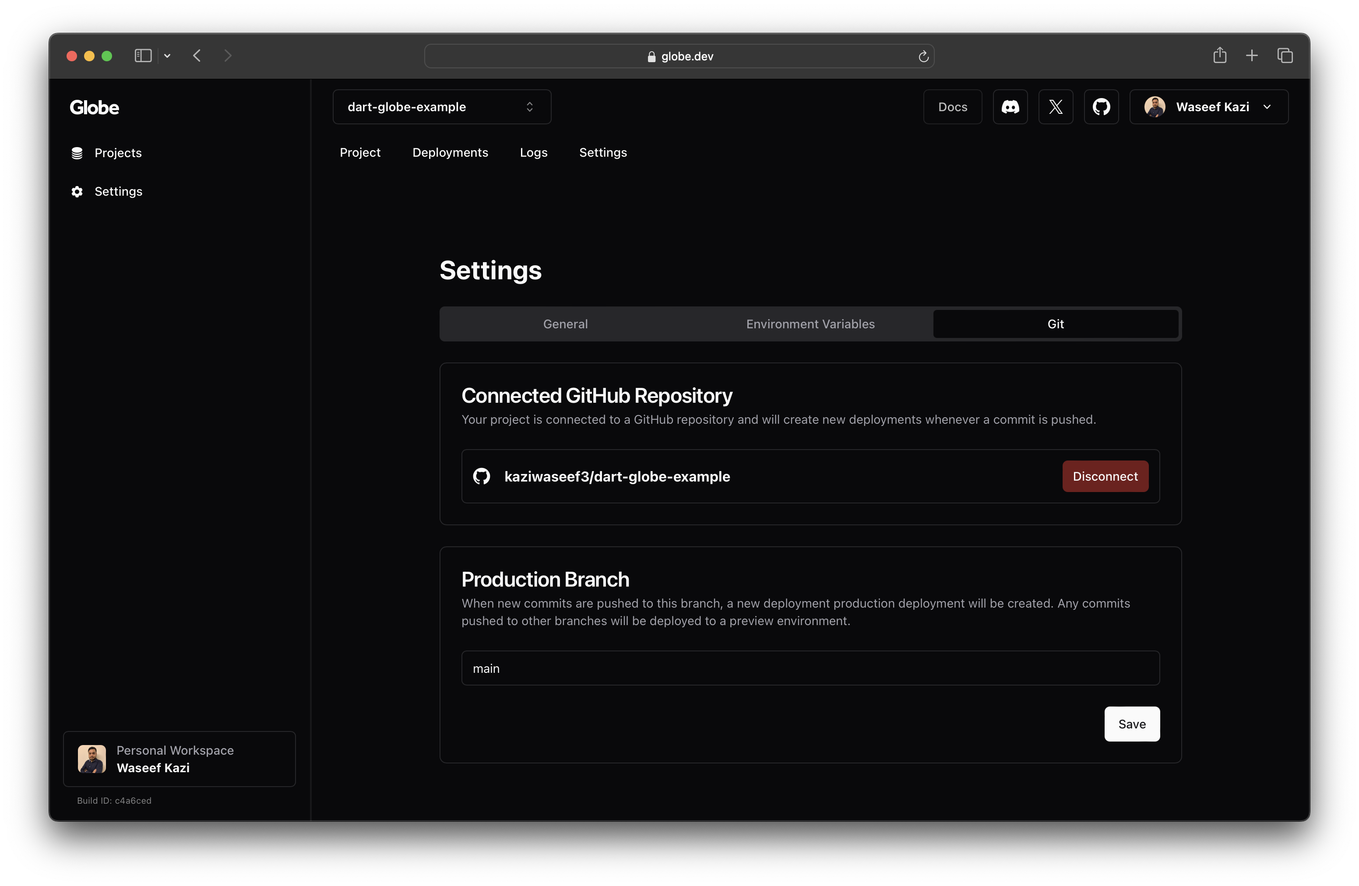
Task: Click the Settings gear icon in sidebar
Action: pyautogui.click(x=77, y=192)
